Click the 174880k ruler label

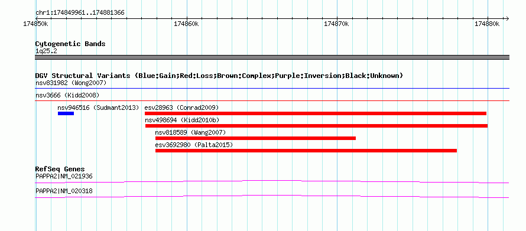pyautogui.click(x=487, y=24)
